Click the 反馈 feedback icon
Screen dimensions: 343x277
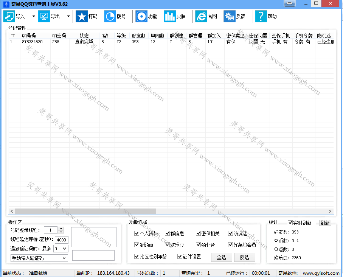(230, 16)
